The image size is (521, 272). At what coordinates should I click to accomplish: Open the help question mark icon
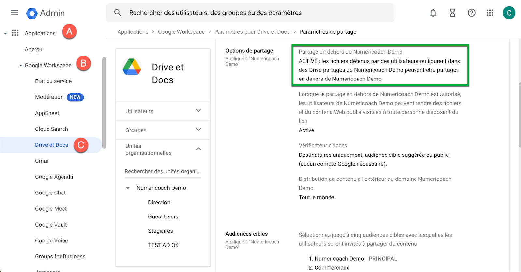pos(472,13)
